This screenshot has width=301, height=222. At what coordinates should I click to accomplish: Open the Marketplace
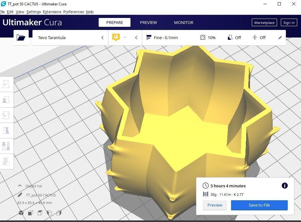[264, 23]
